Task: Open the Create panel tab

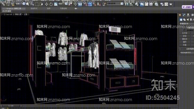Action: point(180,15)
